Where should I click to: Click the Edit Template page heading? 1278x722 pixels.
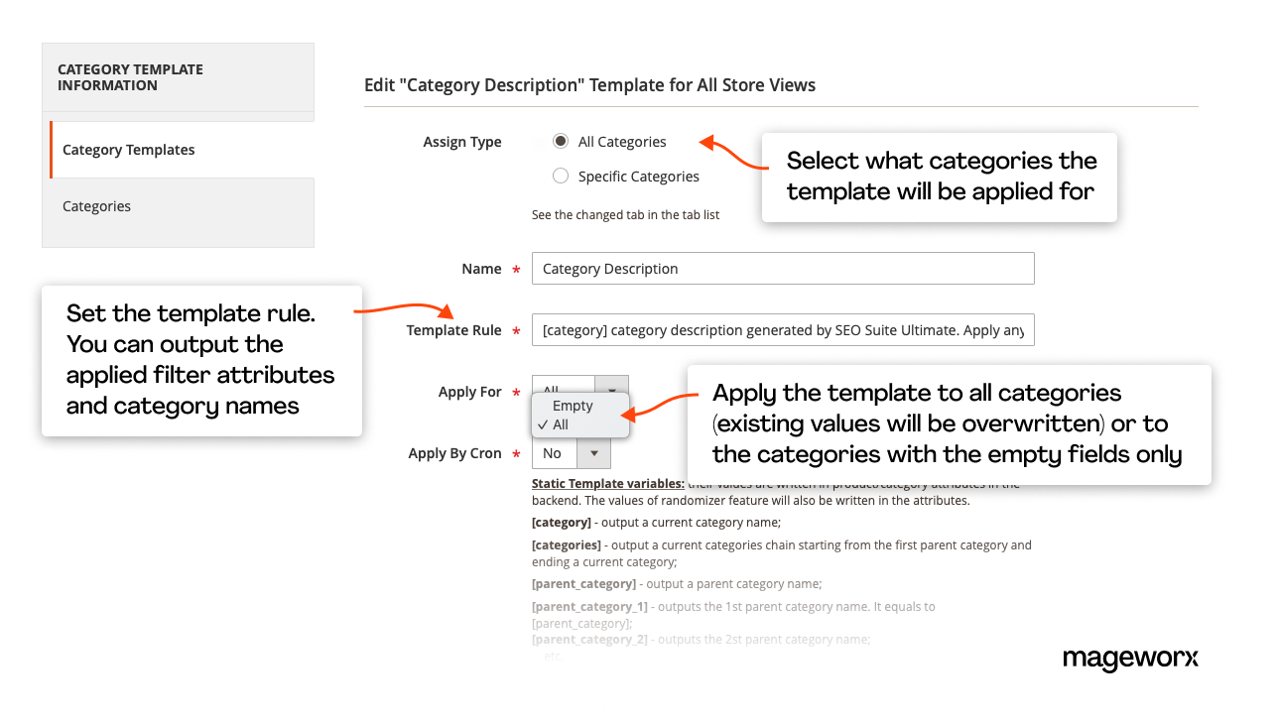pos(589,84)
